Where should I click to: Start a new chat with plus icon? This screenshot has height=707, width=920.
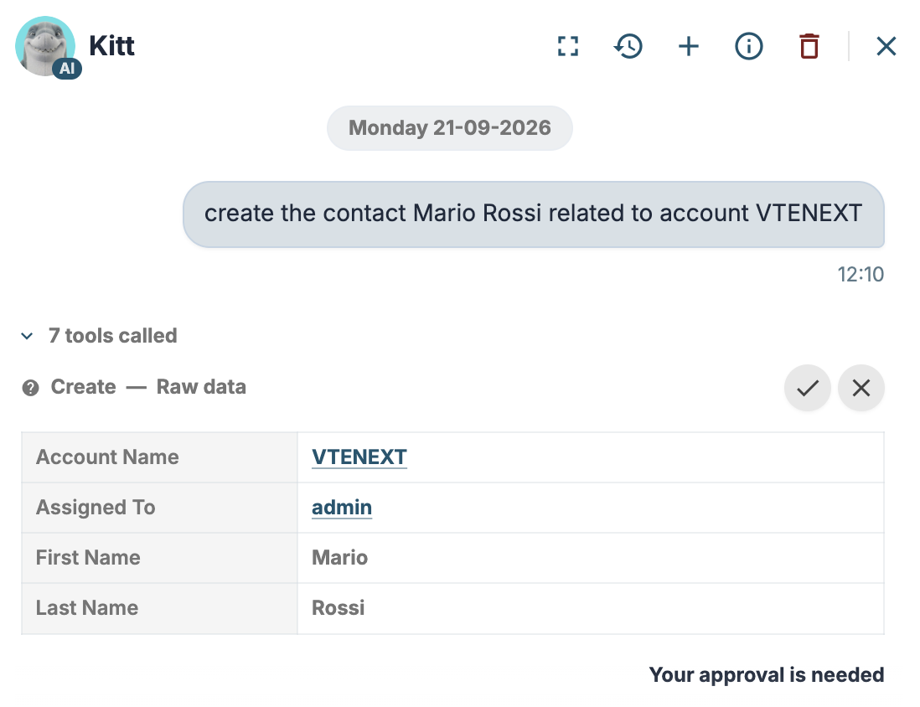688,46
